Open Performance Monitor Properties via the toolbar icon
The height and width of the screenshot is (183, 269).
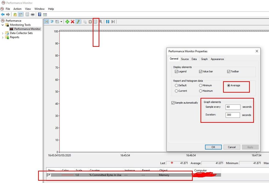coord(96,22)
